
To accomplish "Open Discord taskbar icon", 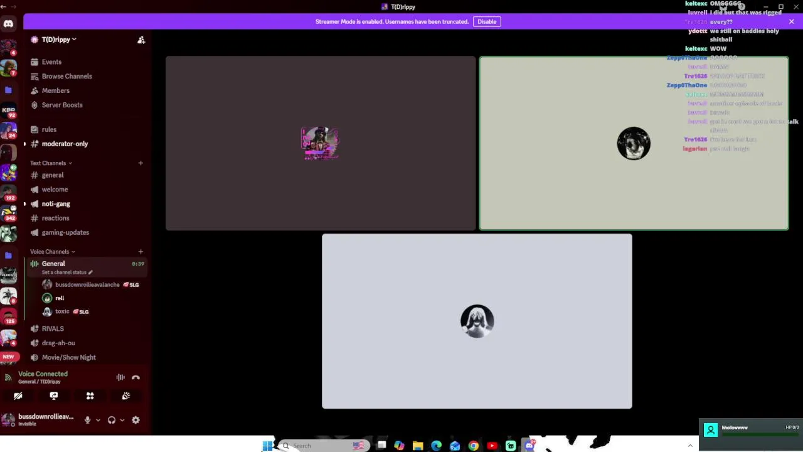I will click(x=529, y=446).
